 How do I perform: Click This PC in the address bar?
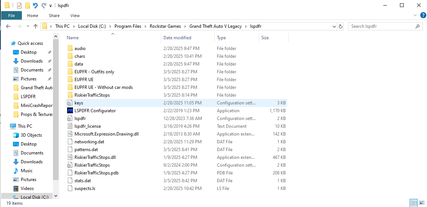point(62,26)
